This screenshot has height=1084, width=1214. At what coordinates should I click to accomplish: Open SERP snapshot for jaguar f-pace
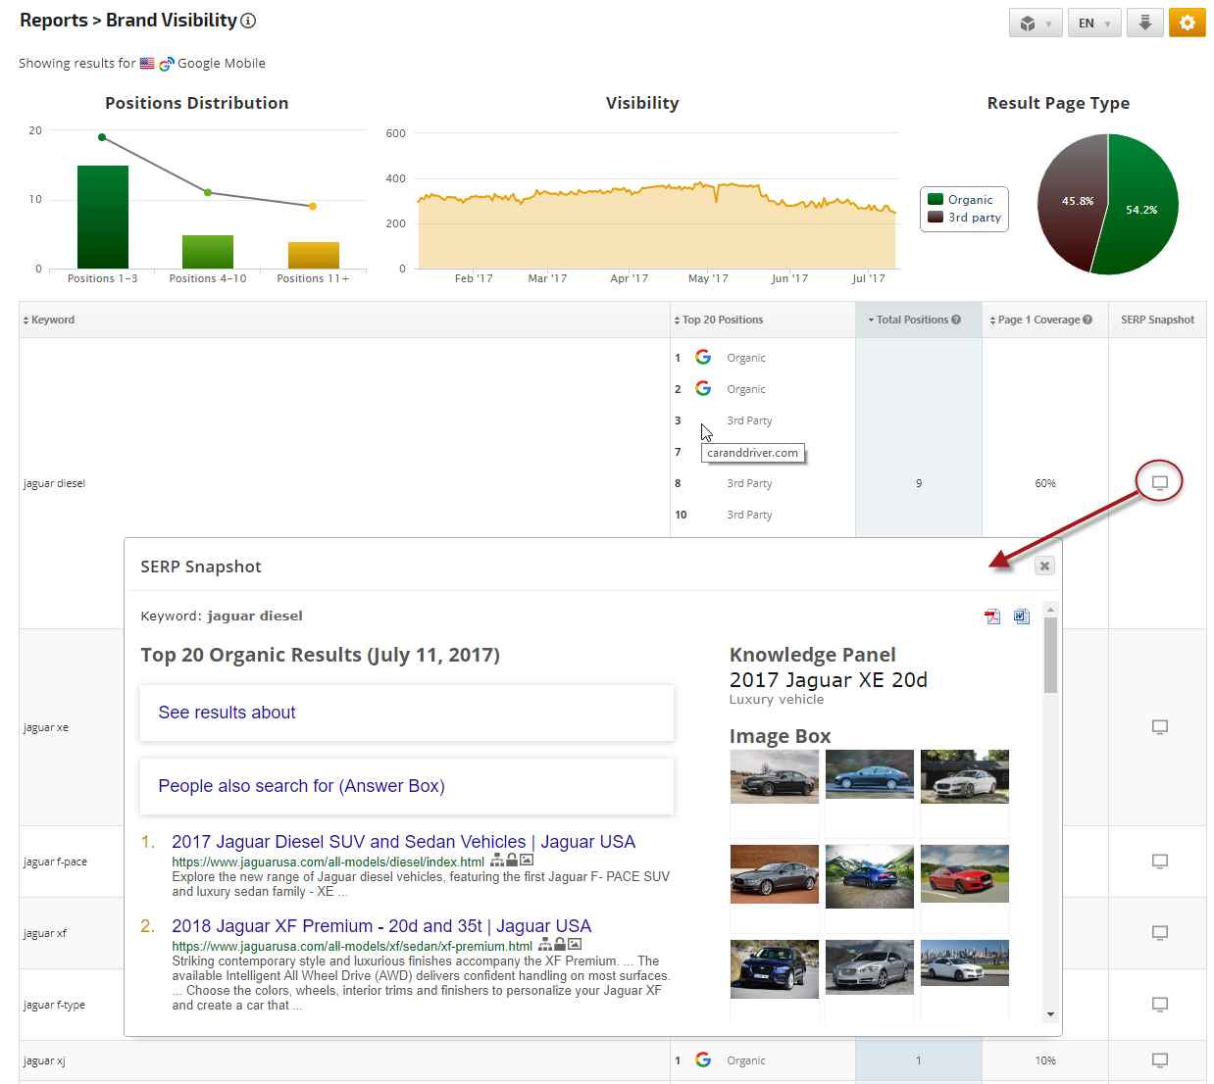pyautogui.click(x=1159, y=862)
